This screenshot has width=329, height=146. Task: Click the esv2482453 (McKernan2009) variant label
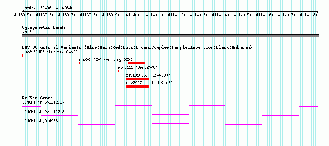pyautogui.click(x=50, y=52)
